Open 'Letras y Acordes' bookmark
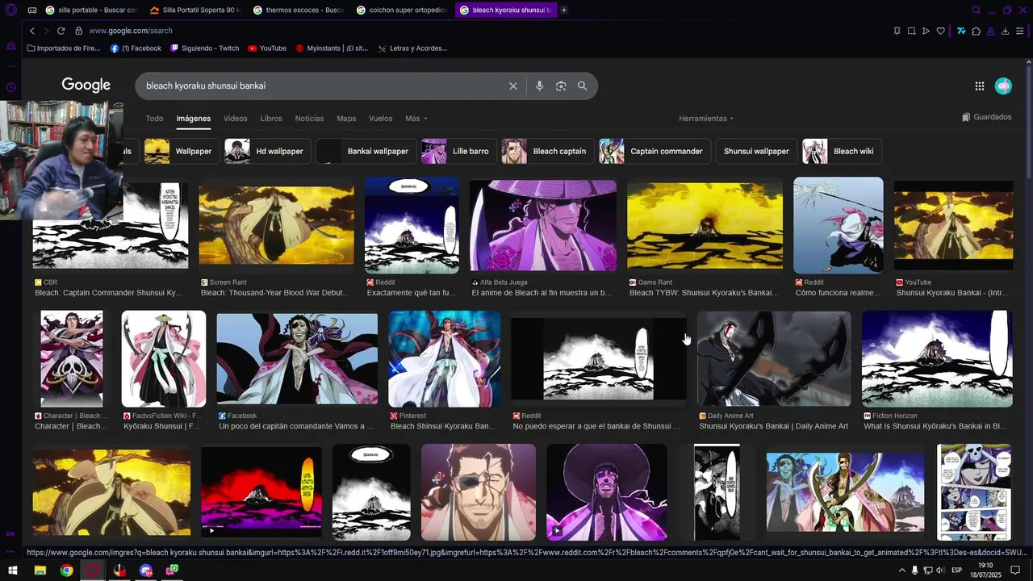Image resolution: width=1033 pixels, height=581 pixels. click(412, 48)
